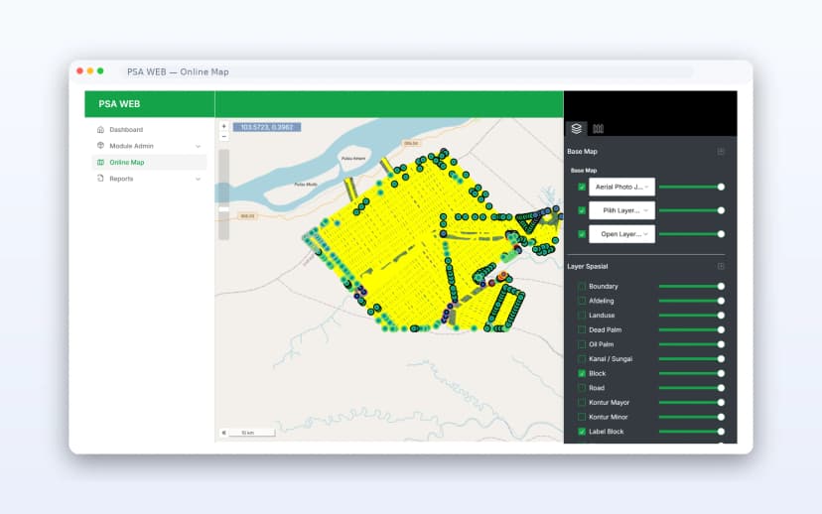This screenshot has width=822, height=514.
Task: Click the PSA WEB logo title
Action: [x=119, y=104]
